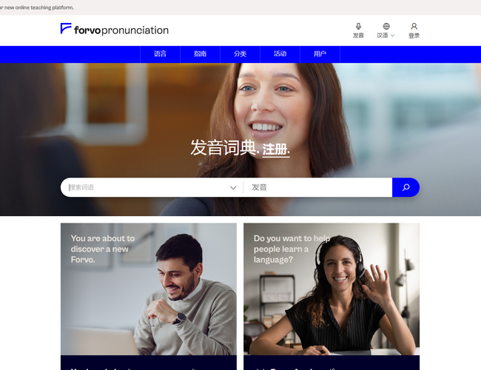Click the Forvo pronunciation logo

click(x=115, y=30)
